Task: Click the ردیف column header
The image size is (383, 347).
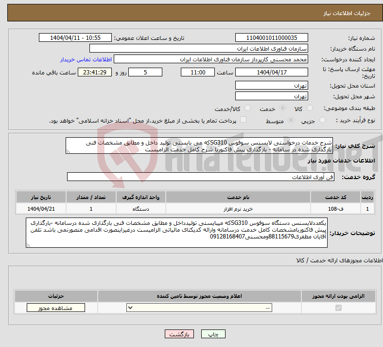Action: pyautogui.click(x=367, y=197)
